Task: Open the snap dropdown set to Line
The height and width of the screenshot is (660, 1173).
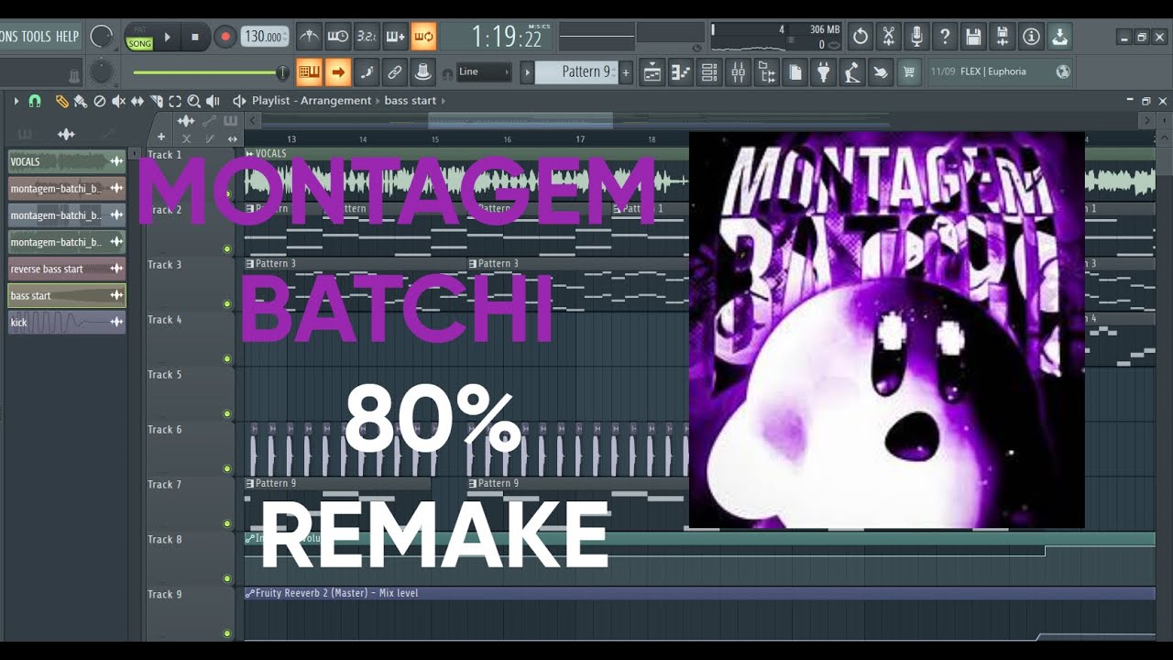Action: click(x=484, y=71)
